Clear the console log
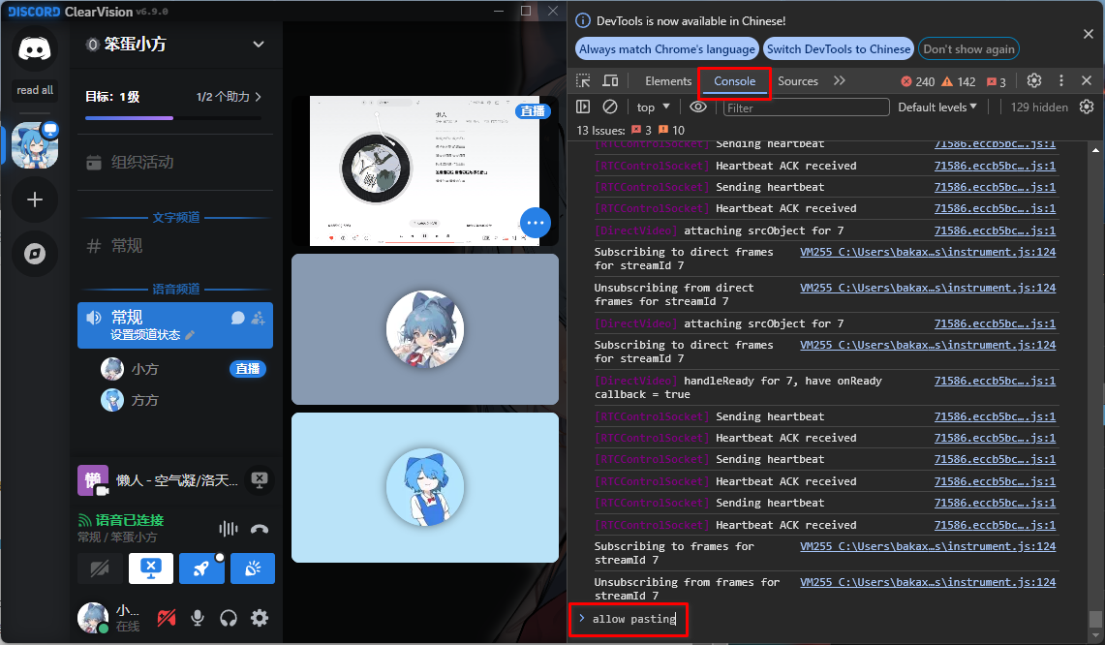 (x=610, y=107)
